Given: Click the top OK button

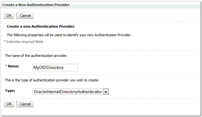Looking at the screenshot, I should [9, 16].
